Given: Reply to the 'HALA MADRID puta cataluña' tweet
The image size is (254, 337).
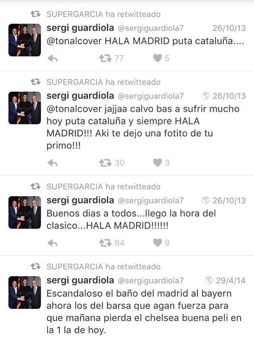Looking at the screenshot, I should click(x=52, y=58).
